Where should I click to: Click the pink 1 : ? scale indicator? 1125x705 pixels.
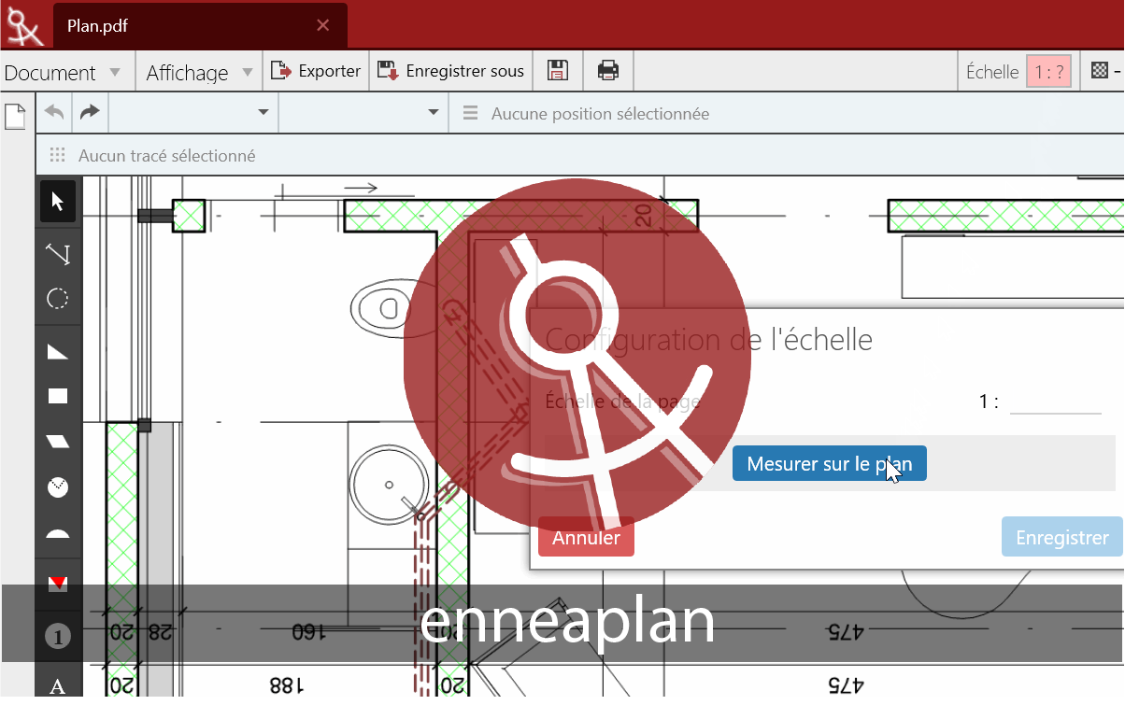1048,72
